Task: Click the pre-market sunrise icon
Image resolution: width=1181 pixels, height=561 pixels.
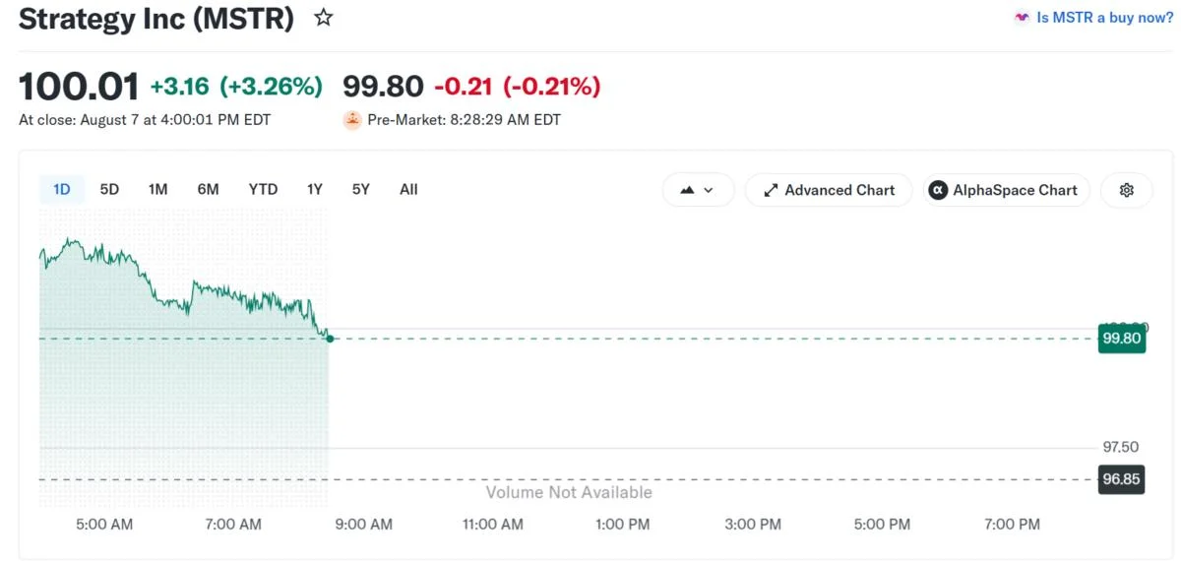Action: point(351,120)
